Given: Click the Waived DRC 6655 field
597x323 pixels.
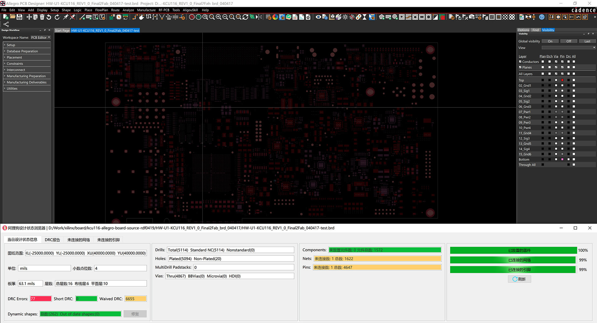Looking at the screenshot, I should pos(136,299).
